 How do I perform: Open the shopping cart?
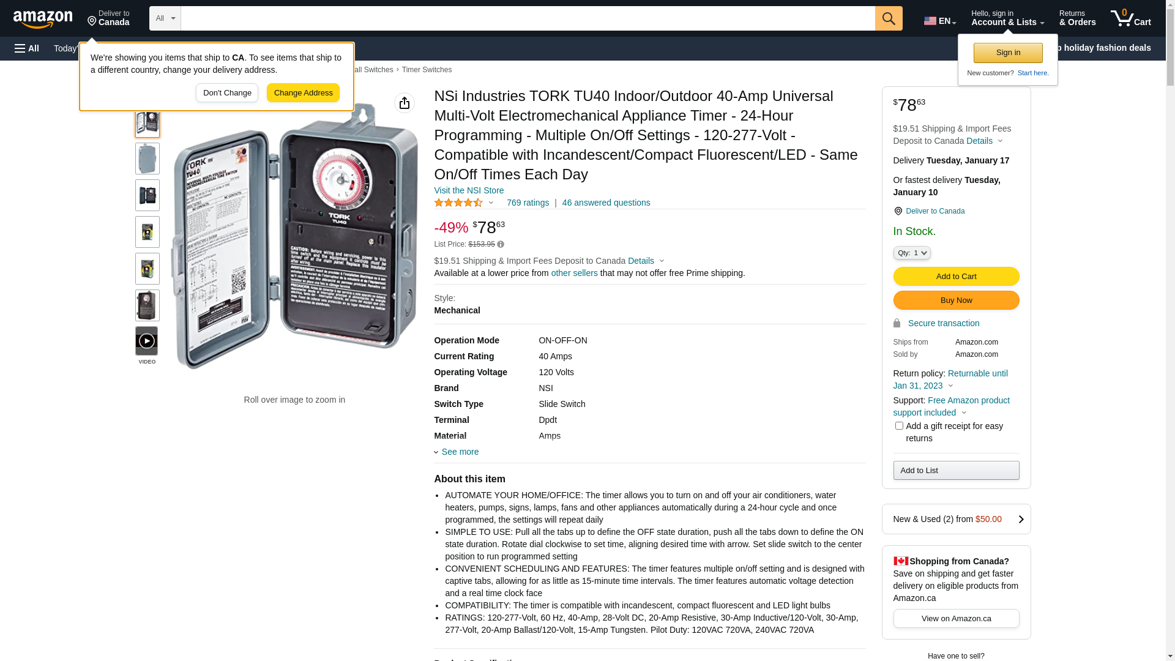coord(1131,18)
